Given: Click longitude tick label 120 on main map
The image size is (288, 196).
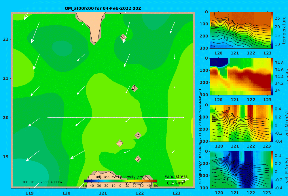Looking at the screenshot, I should (x=66, y=193).
